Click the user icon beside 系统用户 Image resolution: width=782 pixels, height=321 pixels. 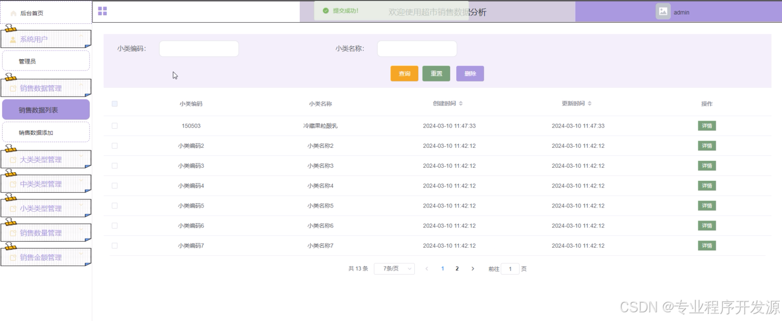(x=14, y=40)
